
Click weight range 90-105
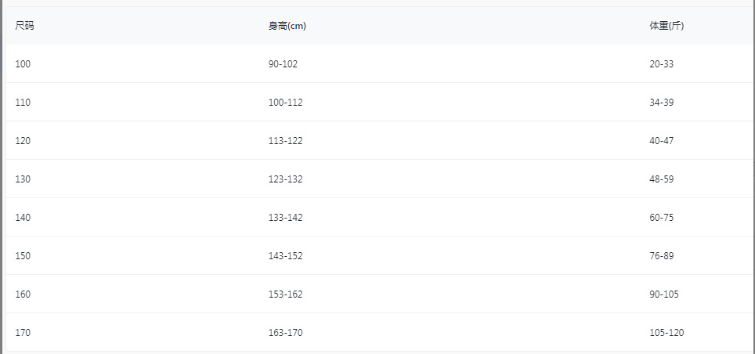[664, 294]
